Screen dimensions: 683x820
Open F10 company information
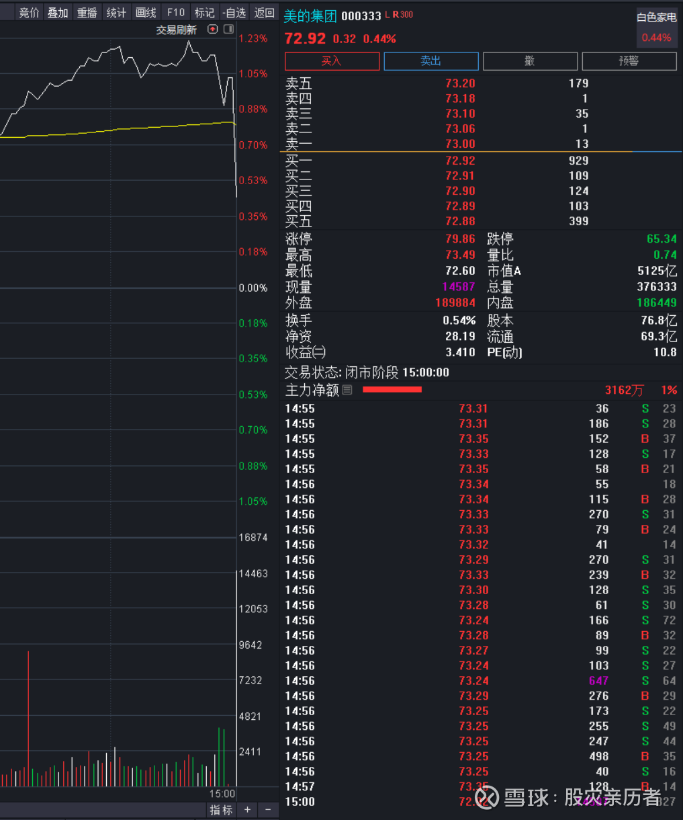175,11
